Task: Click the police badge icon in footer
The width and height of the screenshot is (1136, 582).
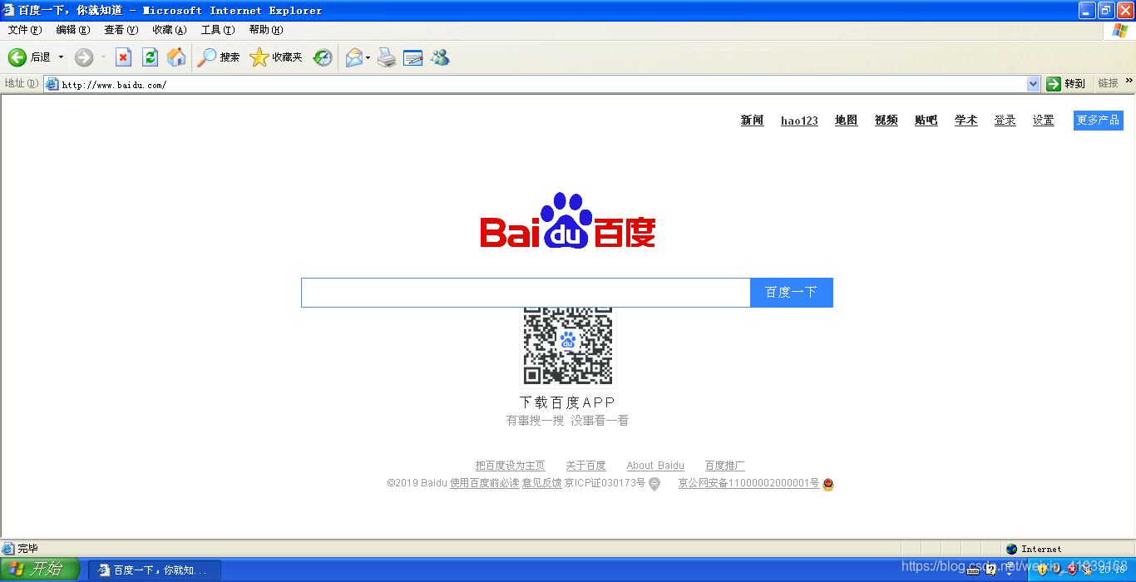Action: click(x=827, y=484)
